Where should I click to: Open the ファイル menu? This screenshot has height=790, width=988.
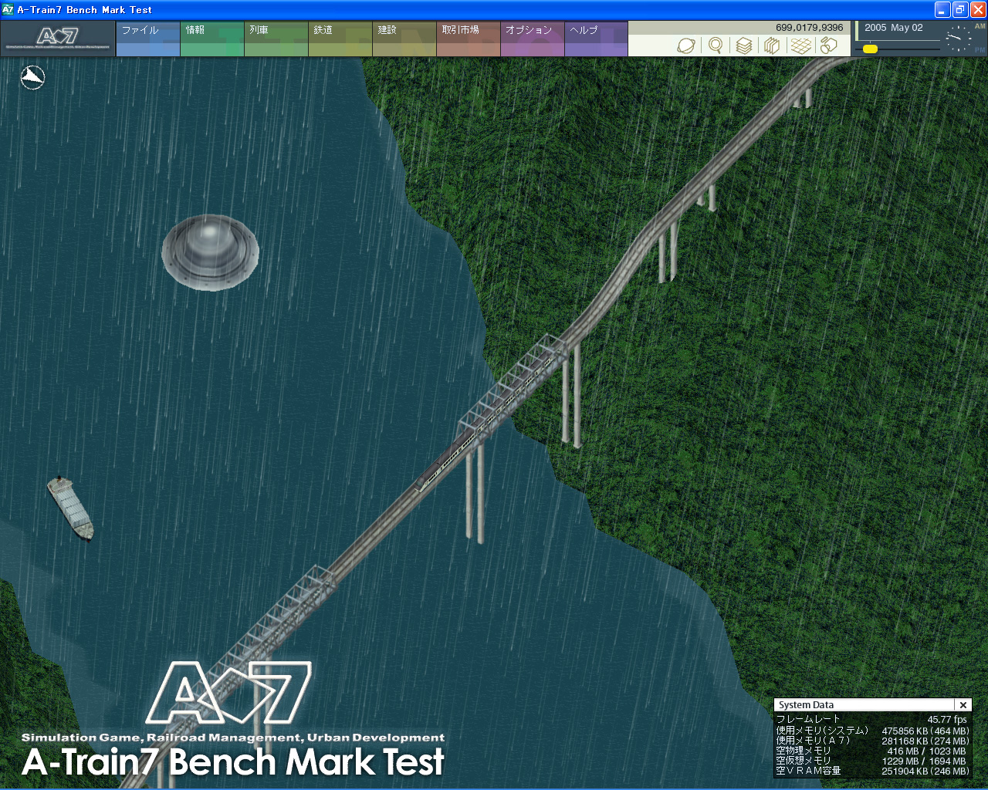(x=148, y=39)
